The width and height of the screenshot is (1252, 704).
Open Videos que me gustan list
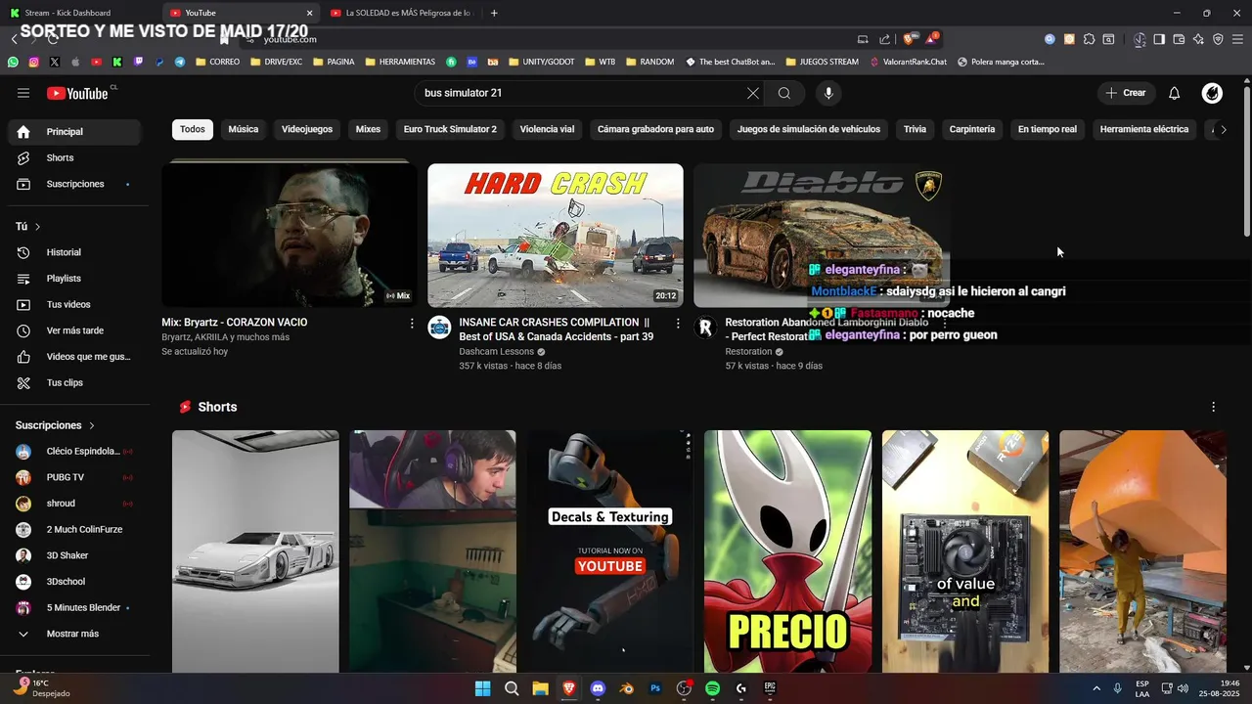pyautogui.click(x=75, y=357)
